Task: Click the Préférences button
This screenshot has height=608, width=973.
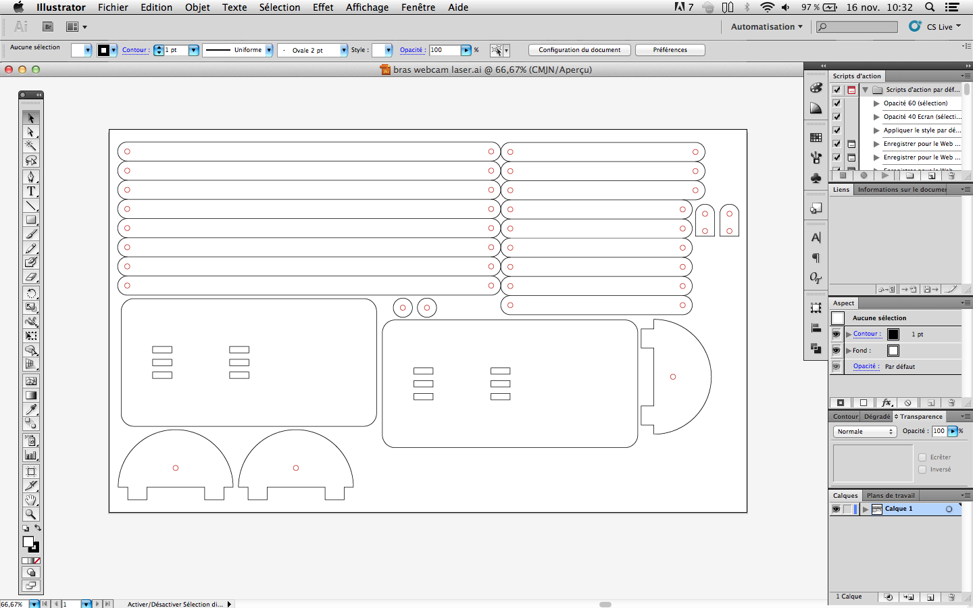Action: pyautogui.click(x=670, y=50)
